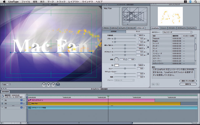This screenshot has width=200, height=125.
Task: Click the 適用する button
Action: pyautogui.click(x=188, y=84)
